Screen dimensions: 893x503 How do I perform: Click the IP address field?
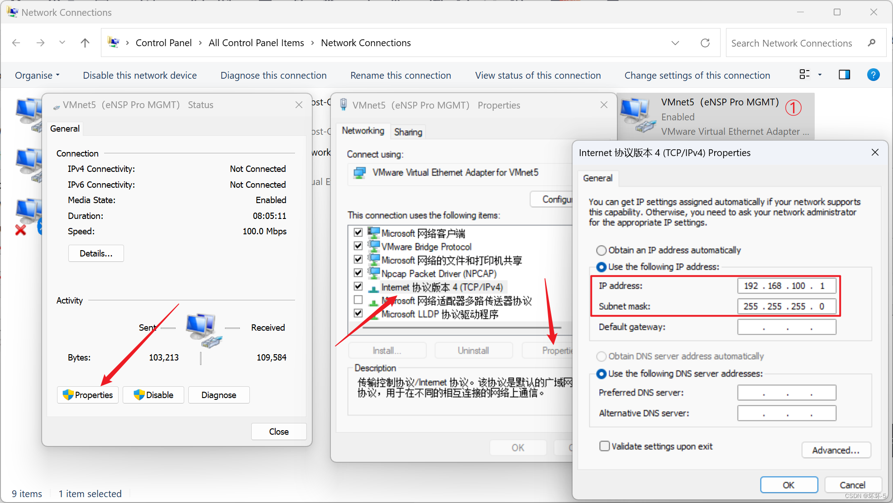pos(787,286)
